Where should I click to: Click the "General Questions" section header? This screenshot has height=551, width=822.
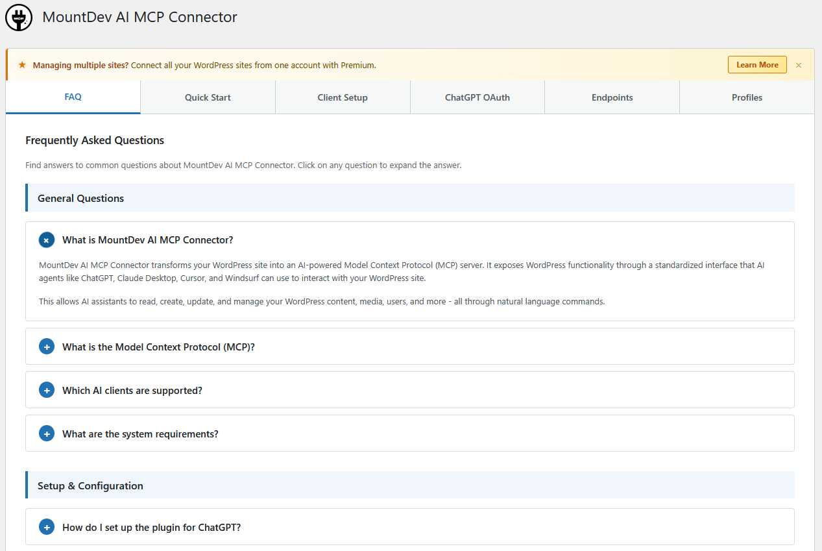pos(80,198)
